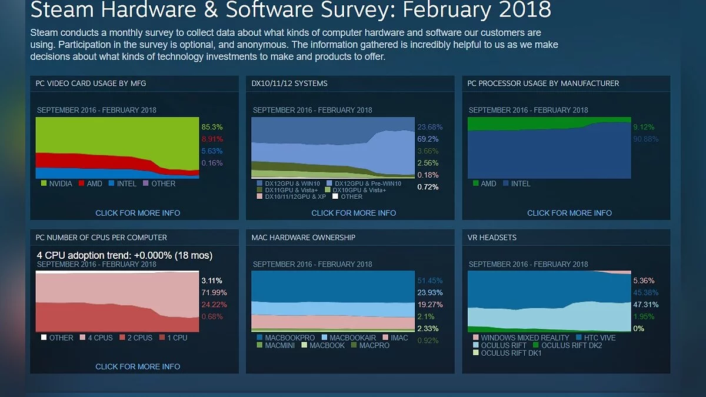Screen dimensions: 706x397
Task: Click the MACBOOK label in Mac legend
Action: [x=326, y=345]
